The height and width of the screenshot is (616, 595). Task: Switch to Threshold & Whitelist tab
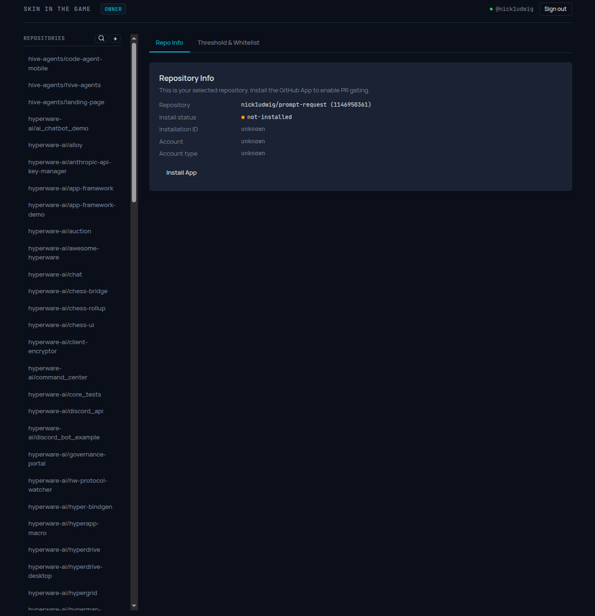[228, 43]
